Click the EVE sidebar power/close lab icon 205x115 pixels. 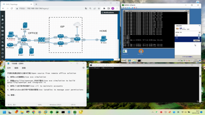(x=3, y=53)
